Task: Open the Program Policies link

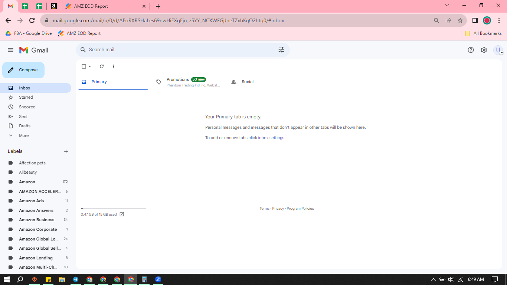Action: 300,209
